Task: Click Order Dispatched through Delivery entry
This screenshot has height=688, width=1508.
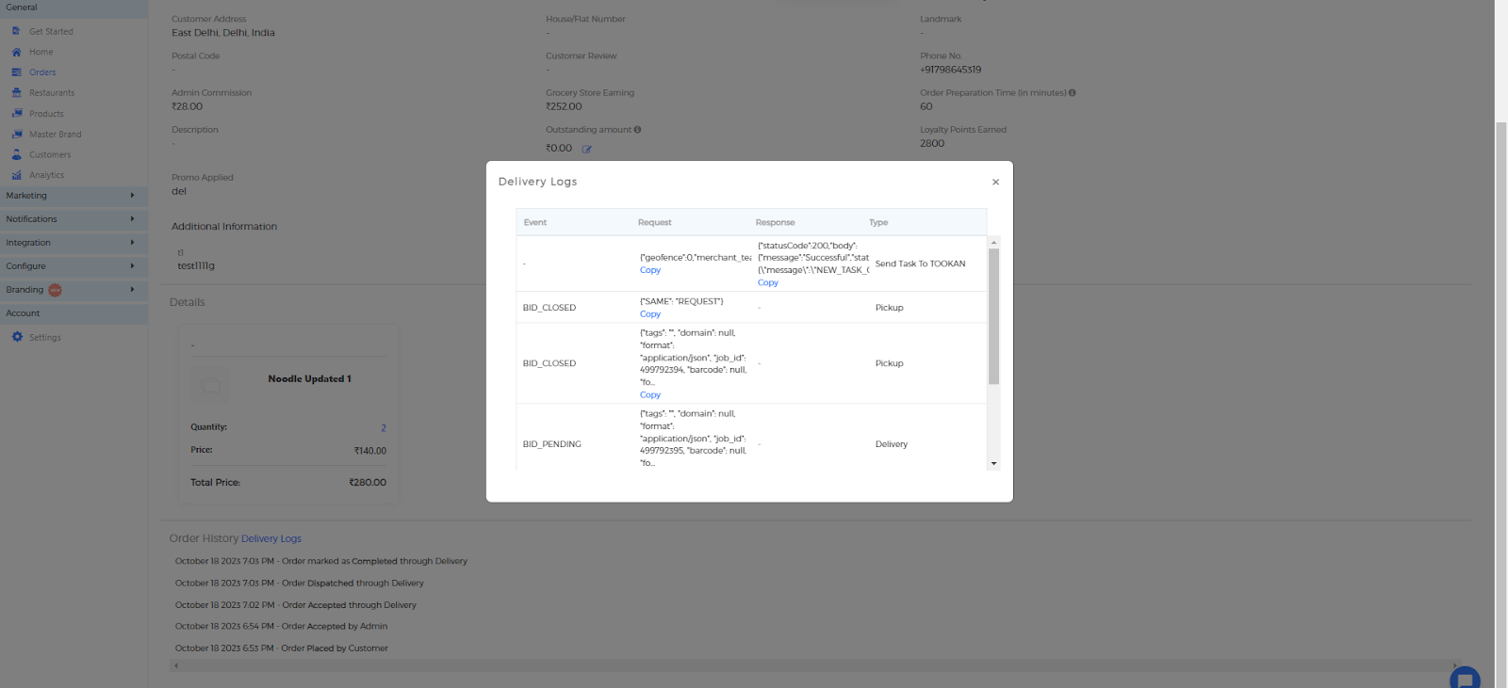Action: (x=300, y=584)
